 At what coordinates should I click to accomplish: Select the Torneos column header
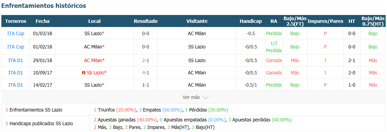click(x=16, y=21)
